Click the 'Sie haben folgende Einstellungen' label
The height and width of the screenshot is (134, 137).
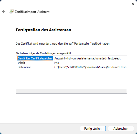point(44,53)
